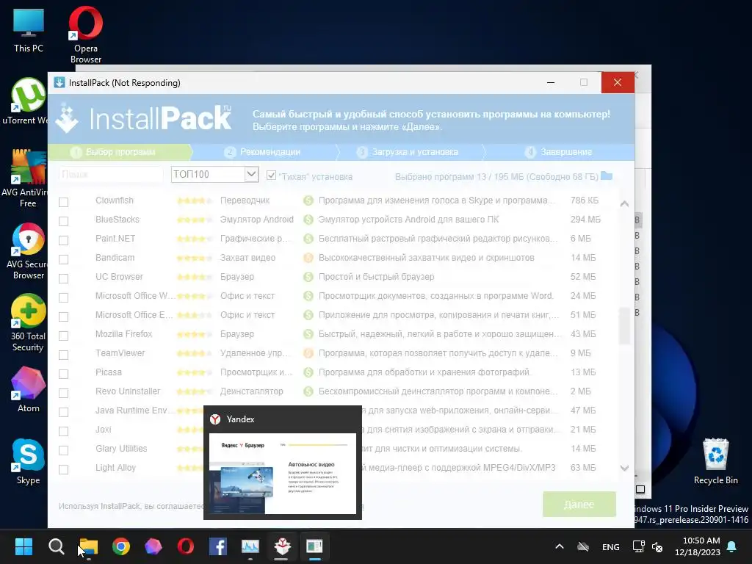
Task: Tick the Clownfish checkbox
Action: (63, 202)
